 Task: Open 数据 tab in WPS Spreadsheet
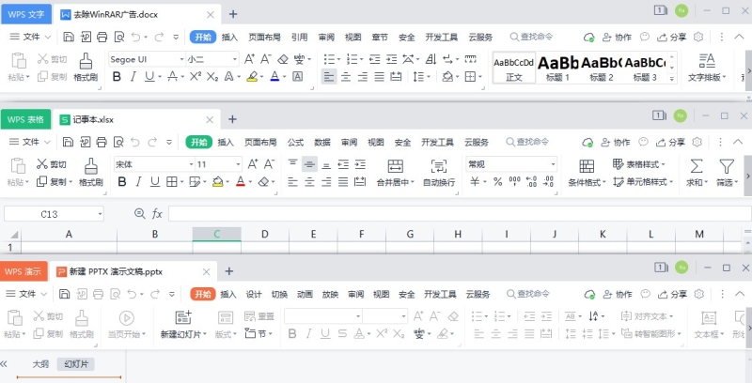click(322, 142)
